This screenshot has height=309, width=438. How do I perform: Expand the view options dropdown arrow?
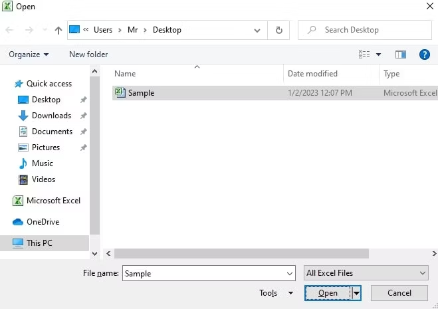tap(378, 54)
